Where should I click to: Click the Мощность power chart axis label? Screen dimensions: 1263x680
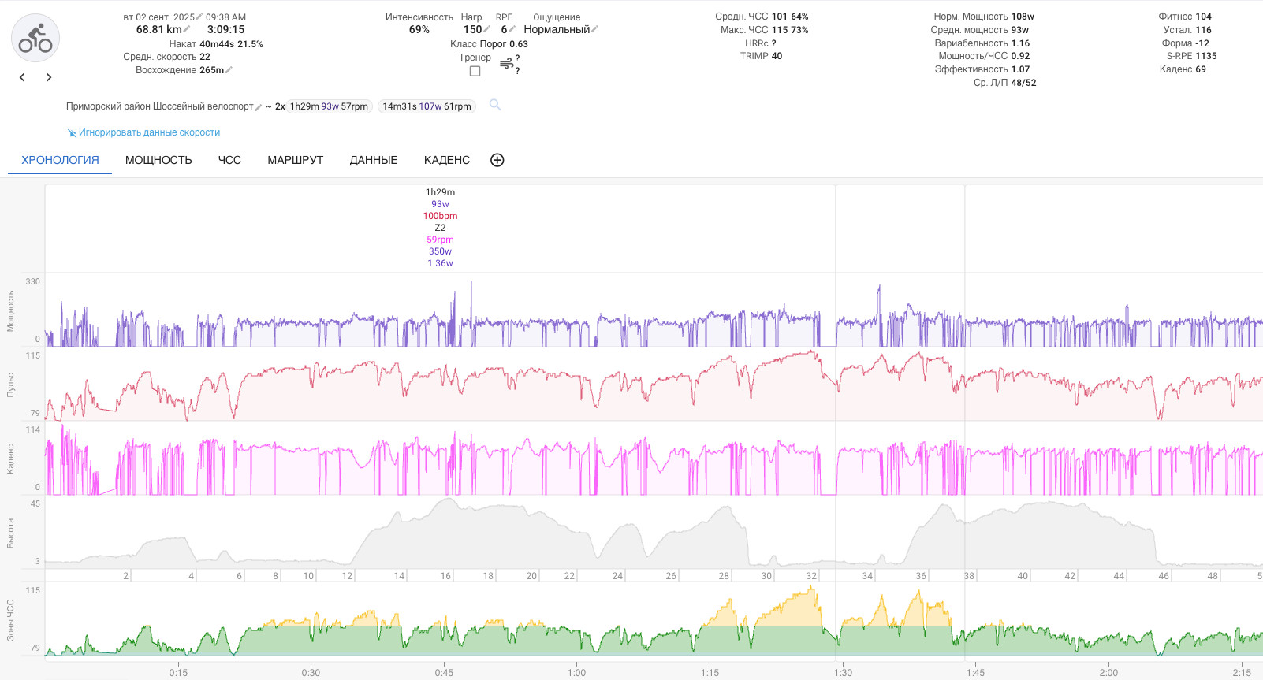point(11,310)
